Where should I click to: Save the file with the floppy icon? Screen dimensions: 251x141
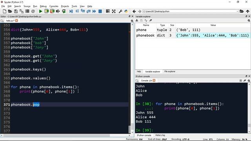(16, 11)
